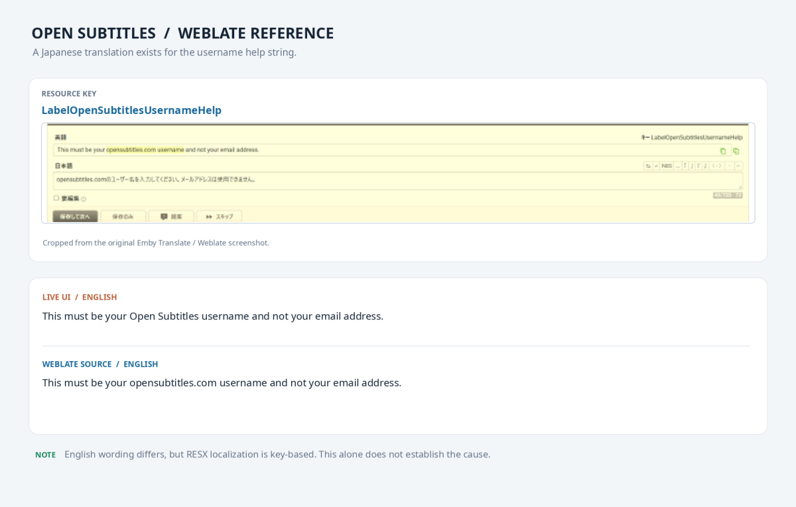Click the highlighted opensubtitles.com username text

(x=145, y=150)
